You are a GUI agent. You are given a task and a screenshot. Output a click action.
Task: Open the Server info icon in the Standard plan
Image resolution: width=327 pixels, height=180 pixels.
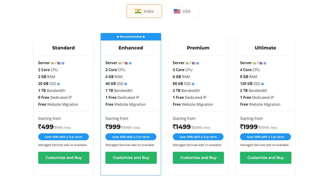click(63, 63)
